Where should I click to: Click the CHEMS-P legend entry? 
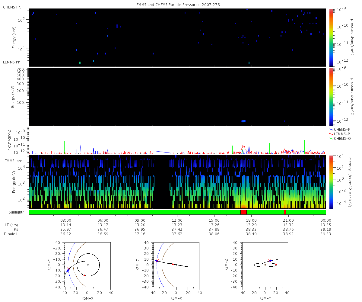coord(342,129)
